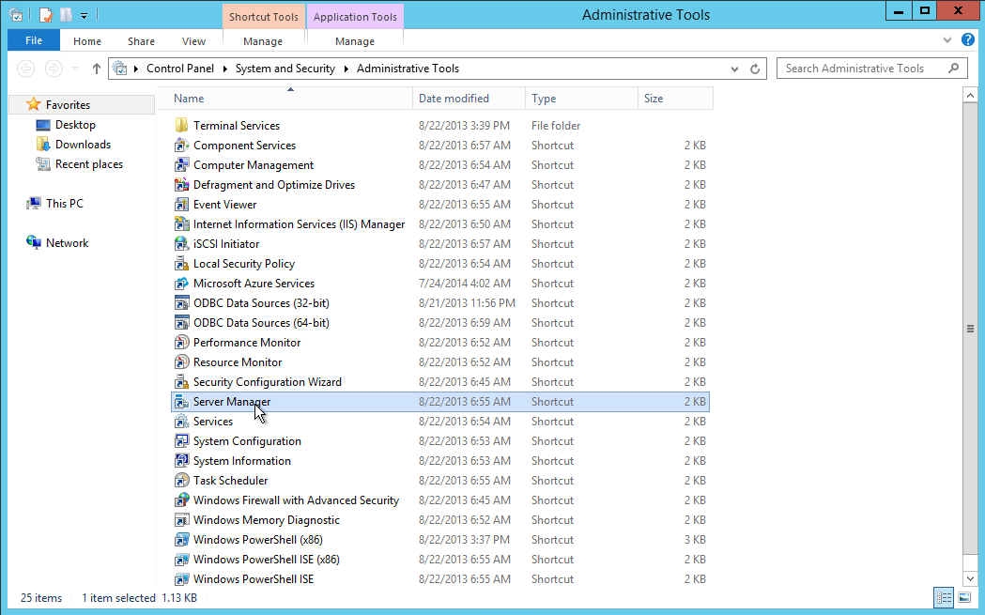985x615 pixels.
Task: Click the IIS Manager shortcut icon
Action: (x=181, y=224)
